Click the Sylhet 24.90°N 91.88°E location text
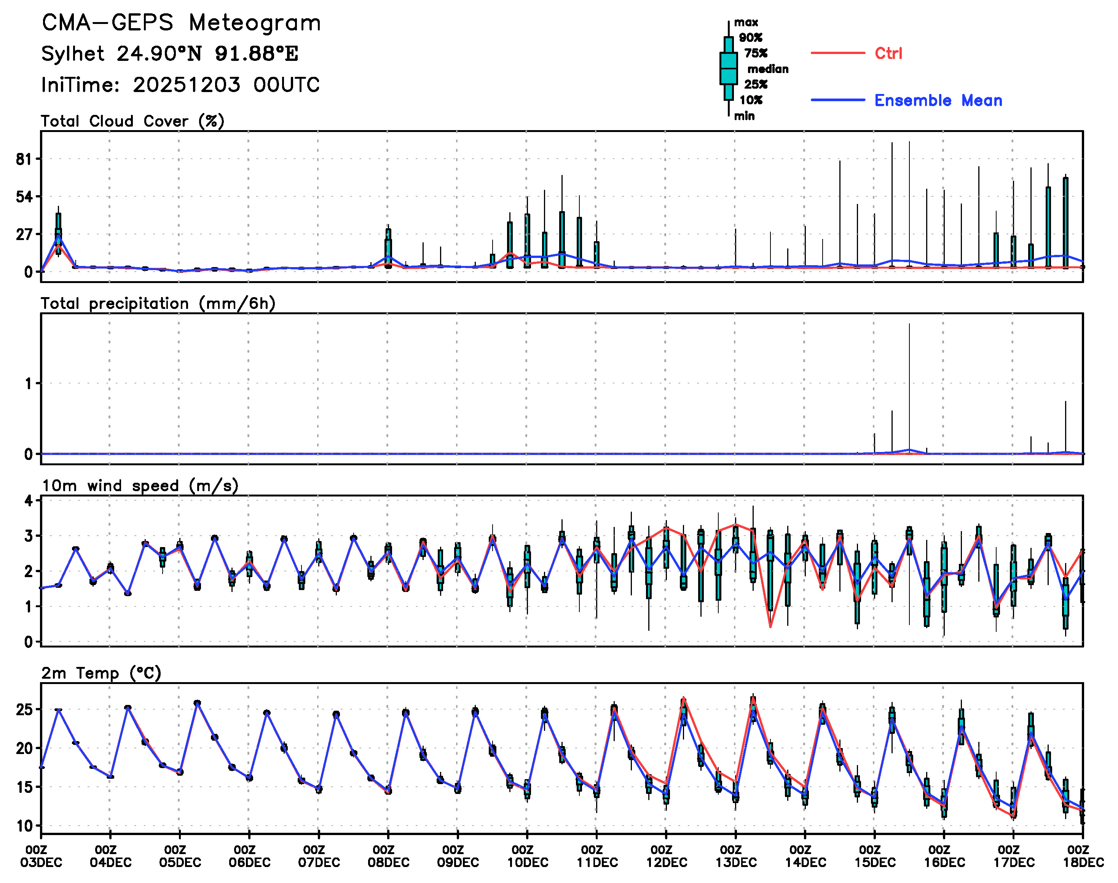 click(x=170, y=54)
